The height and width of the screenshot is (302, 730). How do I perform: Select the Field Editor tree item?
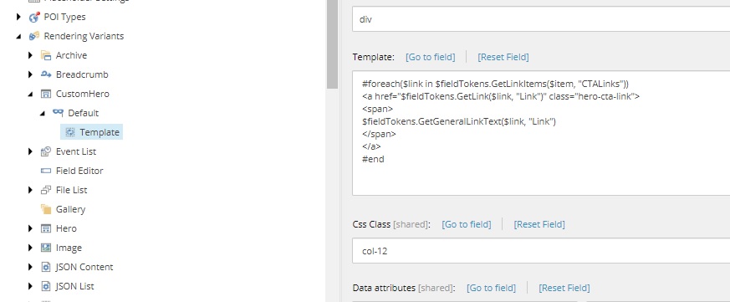click(79, 171)
